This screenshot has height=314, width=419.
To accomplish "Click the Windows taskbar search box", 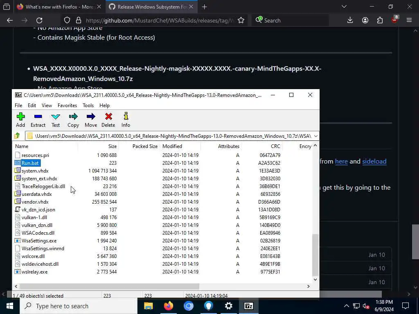I will pos(78,306).
